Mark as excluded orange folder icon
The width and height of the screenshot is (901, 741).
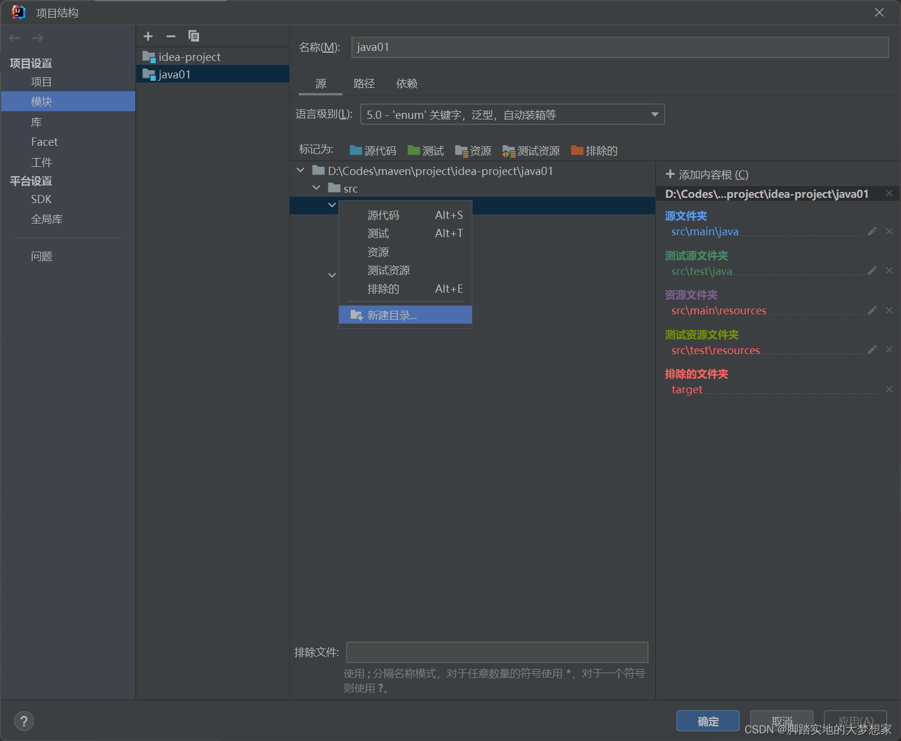coord(577,150)
